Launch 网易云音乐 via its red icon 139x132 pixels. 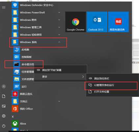[x=15, y=94]
